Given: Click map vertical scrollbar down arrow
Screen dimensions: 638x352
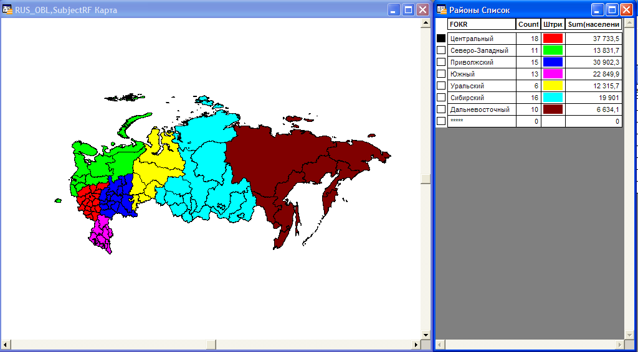Looking at the screenshot, I should point(426,335).
